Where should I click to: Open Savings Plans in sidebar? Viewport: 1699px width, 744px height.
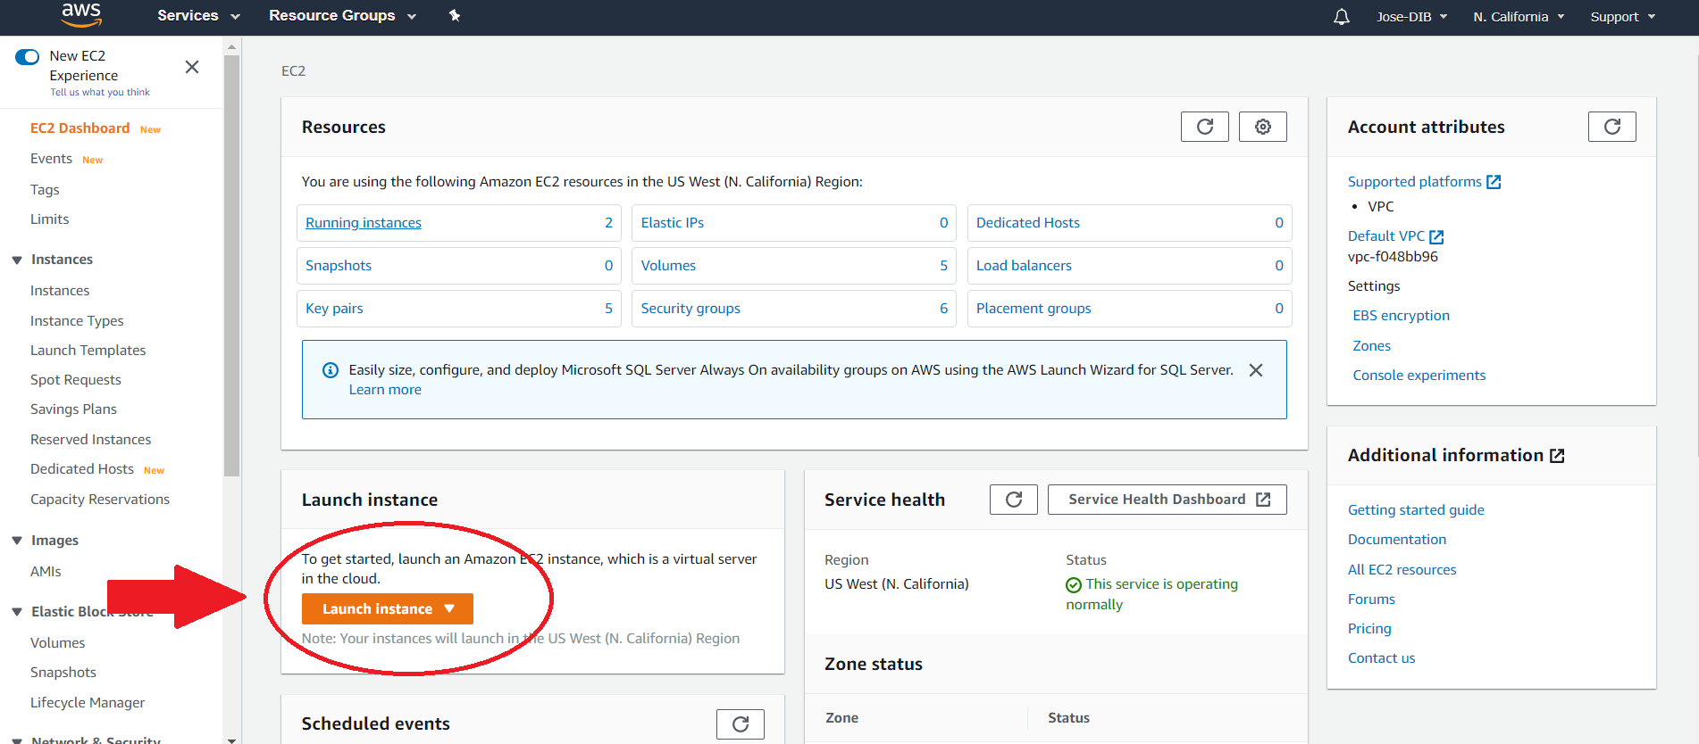tap(73, 409)
